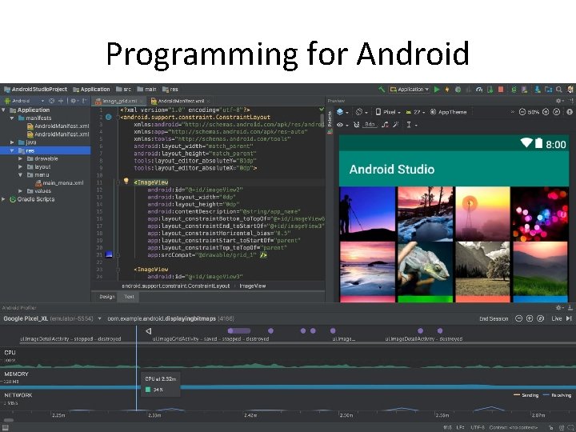Switch to the Design tab
This screenshot has height=432, width=576.
point(107,297)
